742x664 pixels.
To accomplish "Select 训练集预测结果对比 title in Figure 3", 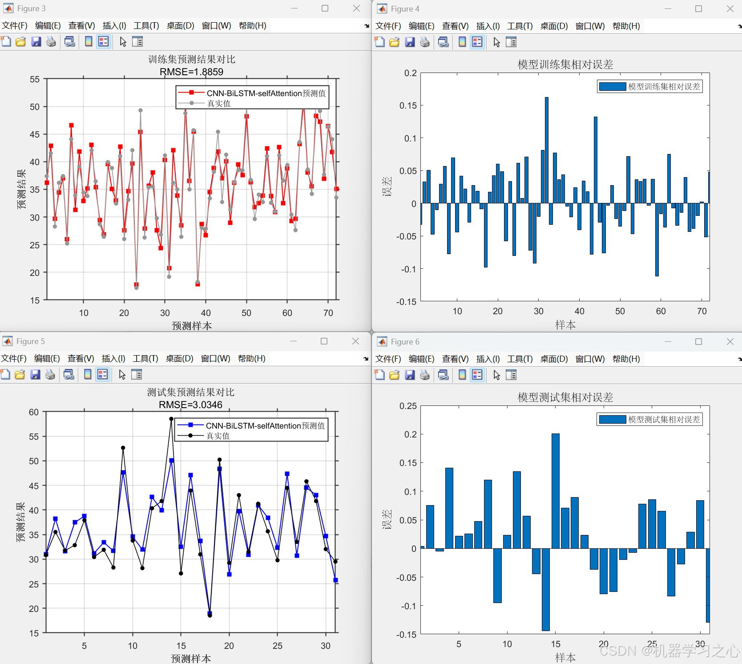I will pos(192,60).
